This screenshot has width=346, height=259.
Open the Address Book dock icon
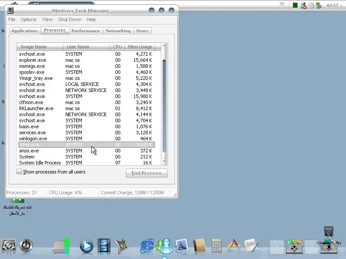[199, 245]
